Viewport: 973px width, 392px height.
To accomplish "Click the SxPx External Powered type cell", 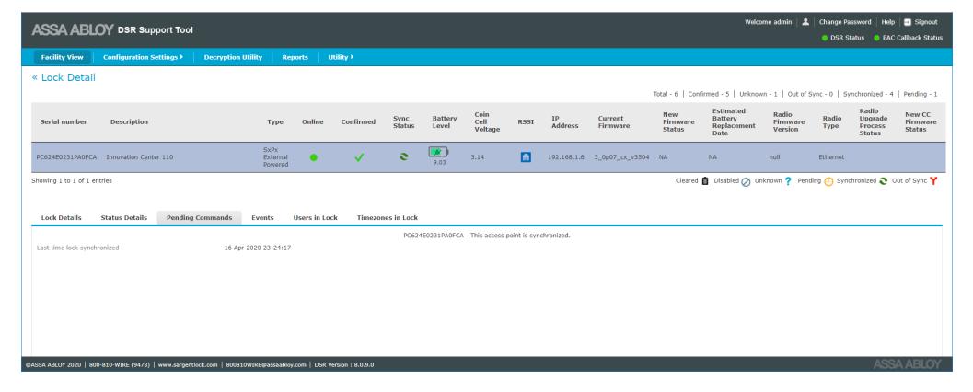I will pyautogui.click(x=275, y=157).
